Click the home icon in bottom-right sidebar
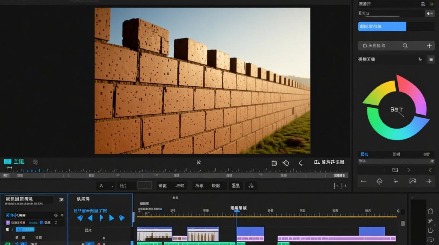This screenshot has height=245, width=439. tap(431, 211)
